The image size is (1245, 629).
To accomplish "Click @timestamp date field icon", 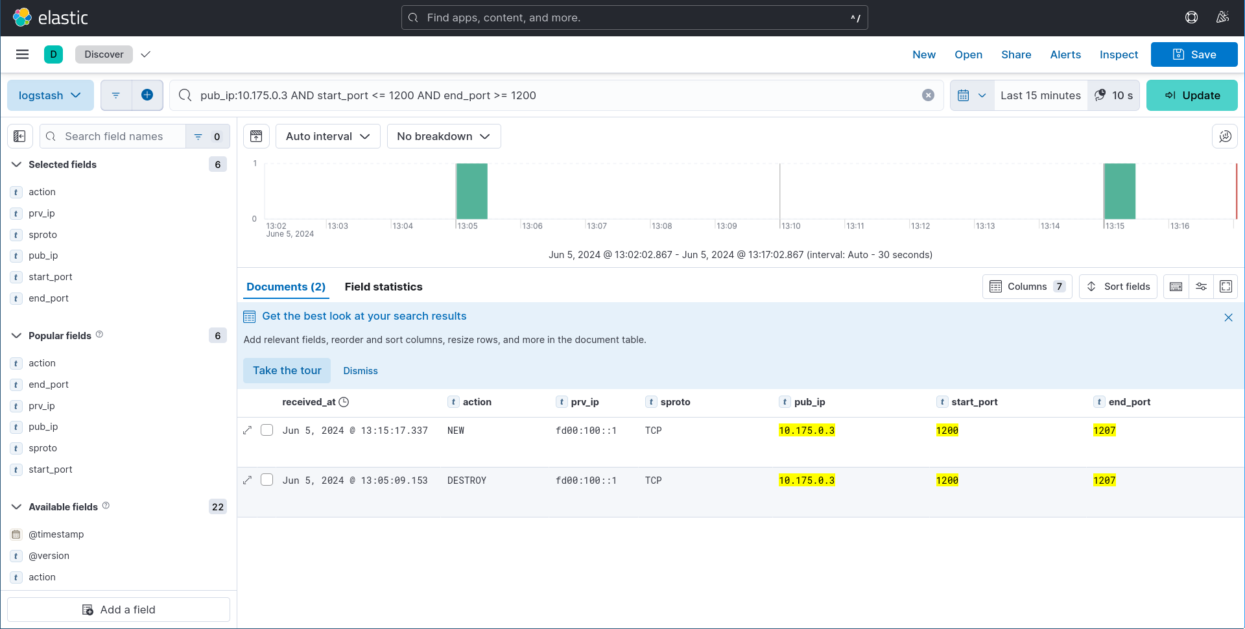I will 16,534.
